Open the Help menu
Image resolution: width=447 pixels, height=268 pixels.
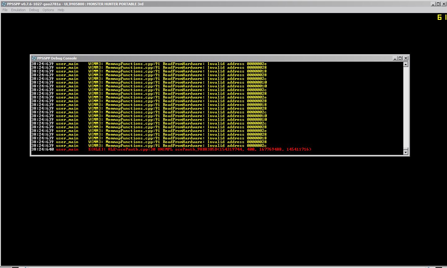[x=61, y=10]
